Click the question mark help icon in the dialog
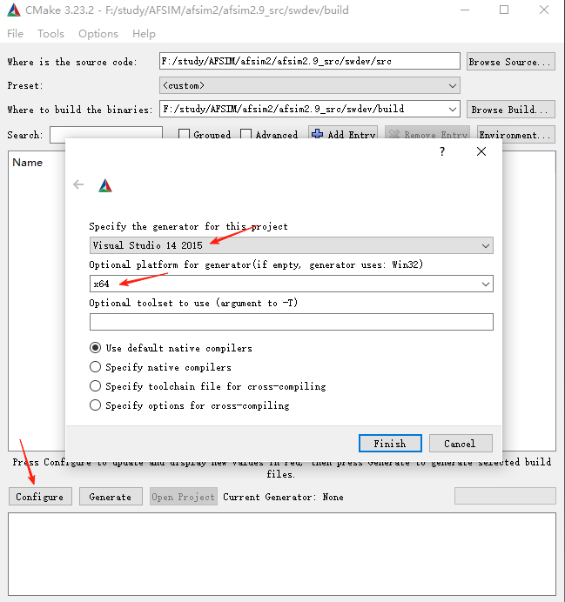 click(x=442, y=151)
